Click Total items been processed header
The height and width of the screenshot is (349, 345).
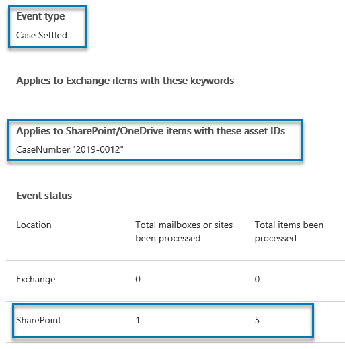click(289, 231)
